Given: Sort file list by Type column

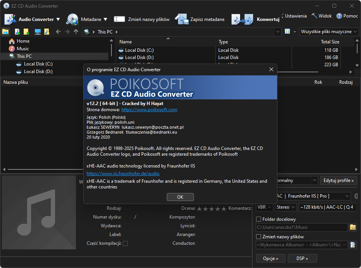Looking at the screenshot, I should (223, 42).
